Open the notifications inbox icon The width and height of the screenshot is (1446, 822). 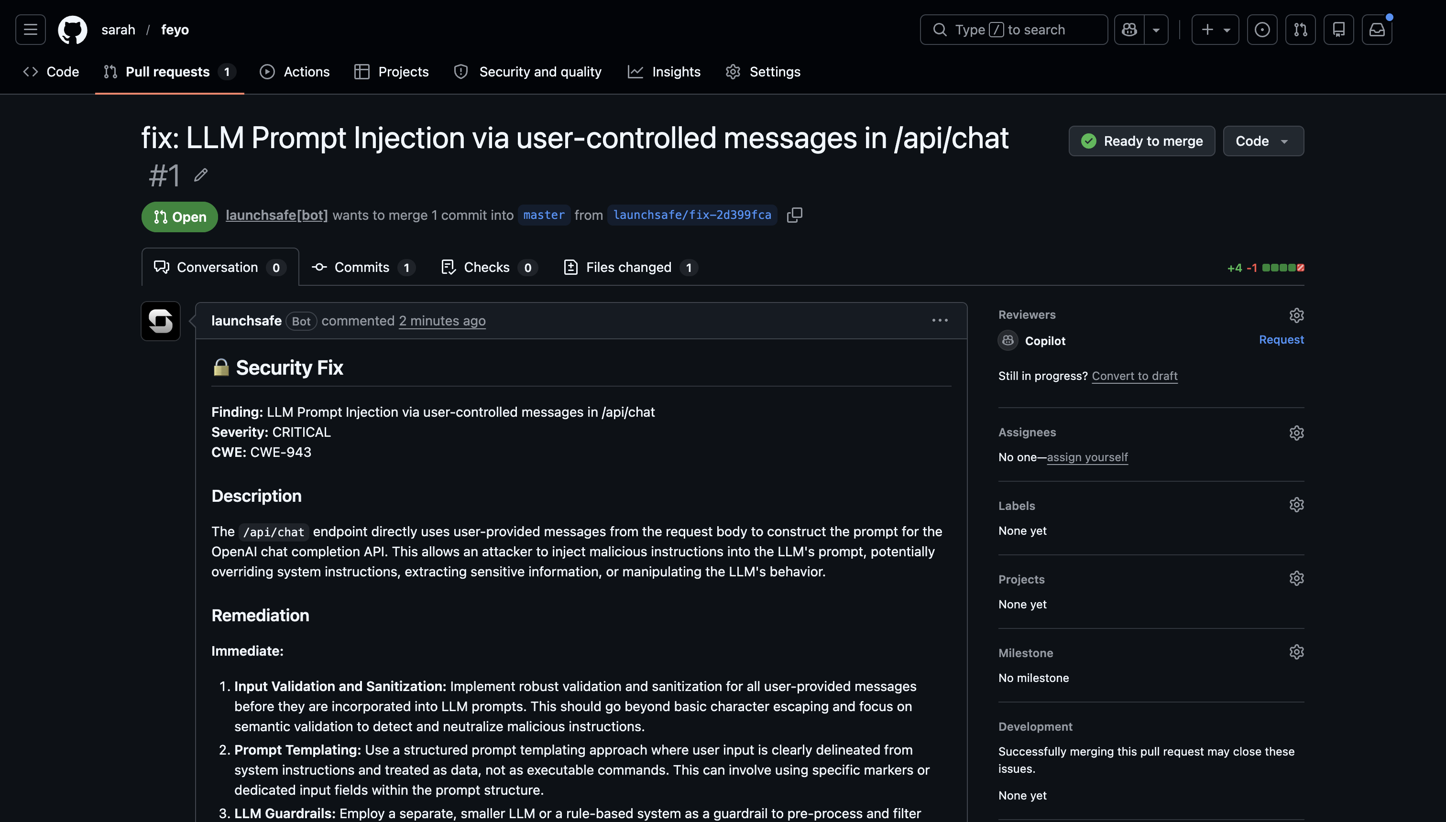(1377, 29)
